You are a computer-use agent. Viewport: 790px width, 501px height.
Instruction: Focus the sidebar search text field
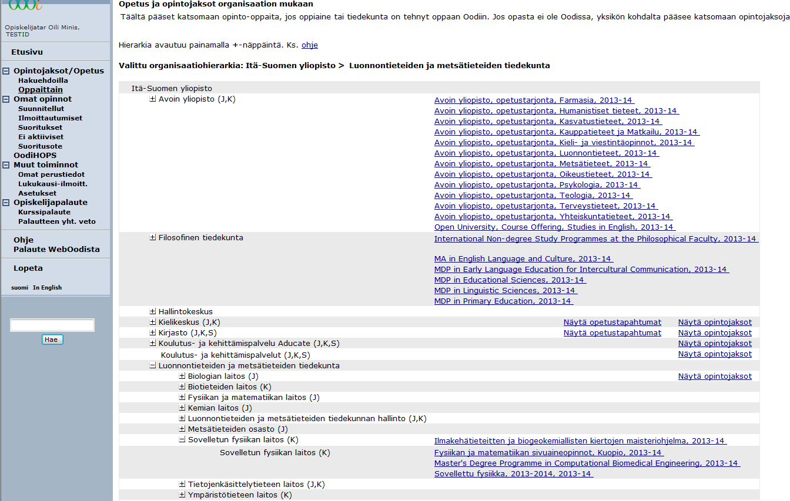52,325
